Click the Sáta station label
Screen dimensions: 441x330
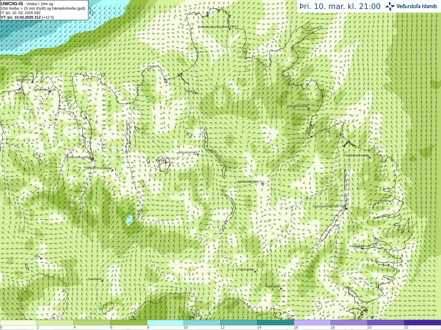pos(37,256)
